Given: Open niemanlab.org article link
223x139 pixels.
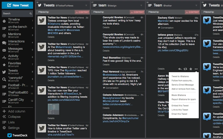Looking at the screenshot, I should click(65, 56).
